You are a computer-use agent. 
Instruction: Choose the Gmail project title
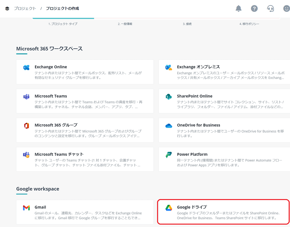(40, 207)
